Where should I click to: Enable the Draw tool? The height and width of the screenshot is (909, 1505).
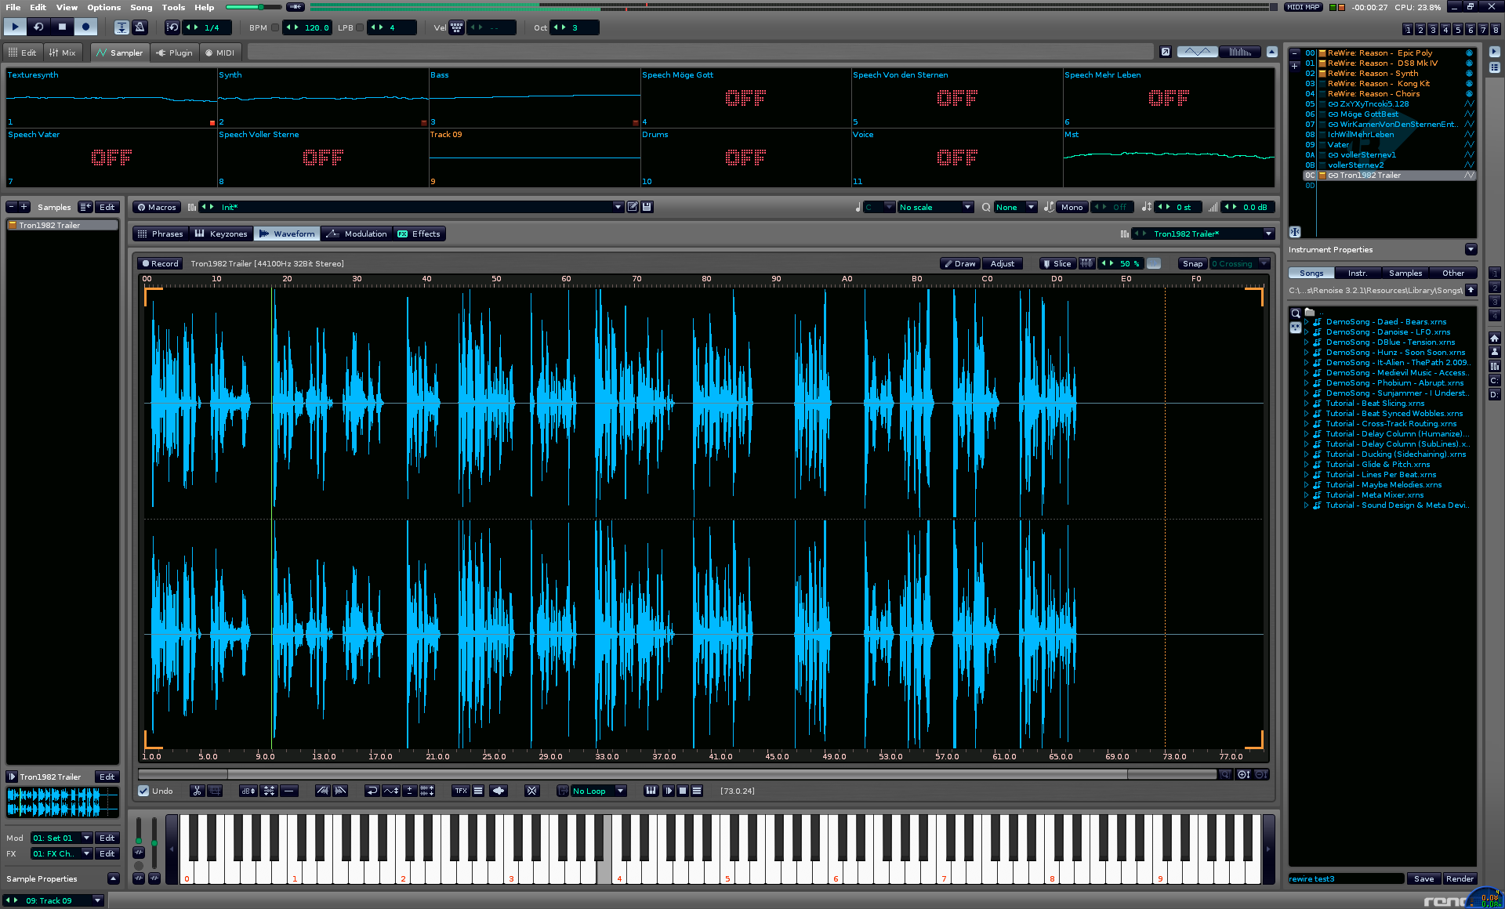[x=959, y=263]
